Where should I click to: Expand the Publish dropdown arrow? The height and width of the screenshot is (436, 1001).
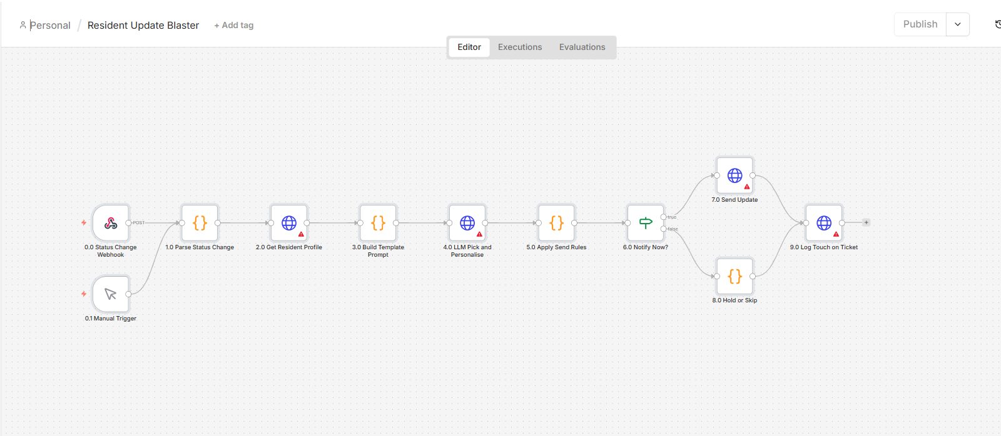click(958, 24)
